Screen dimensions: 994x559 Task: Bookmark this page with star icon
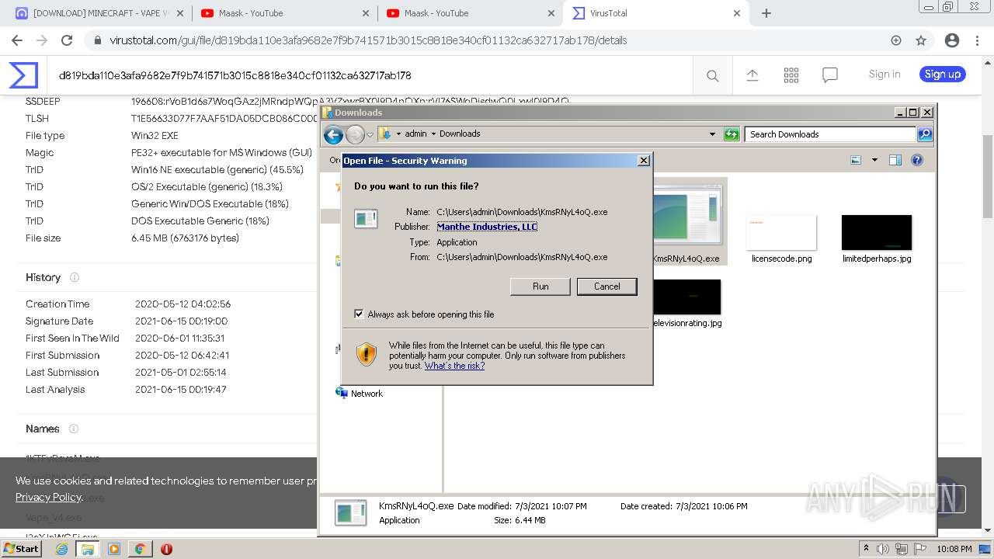921,40
